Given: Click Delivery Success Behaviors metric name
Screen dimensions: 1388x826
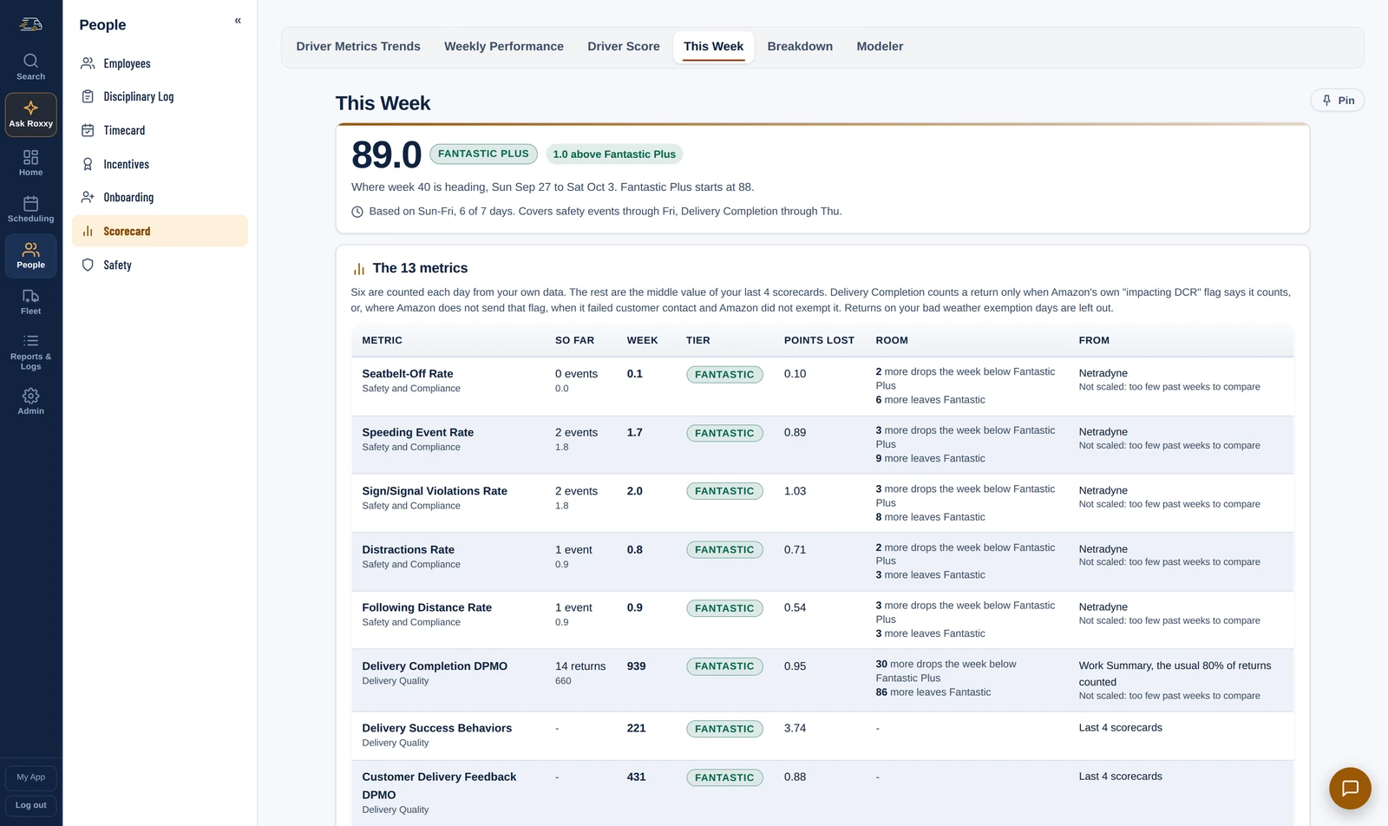Looking at the screenshot, I should (437, 728).
